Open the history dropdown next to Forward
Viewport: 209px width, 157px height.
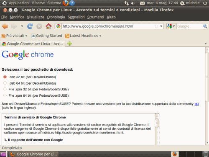22,26
